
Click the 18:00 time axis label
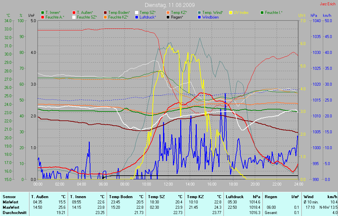(233, 184)
